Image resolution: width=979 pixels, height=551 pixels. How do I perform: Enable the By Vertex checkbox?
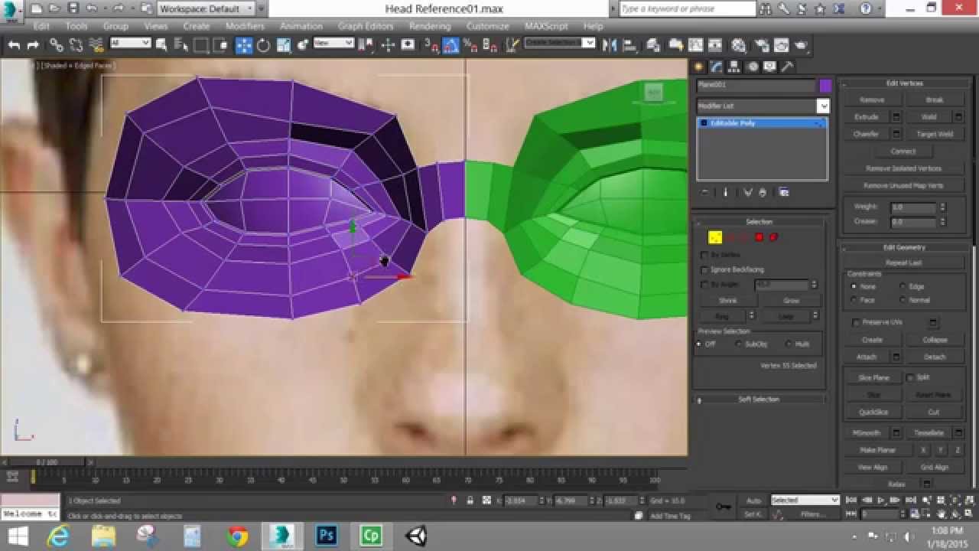pos(704,255)
